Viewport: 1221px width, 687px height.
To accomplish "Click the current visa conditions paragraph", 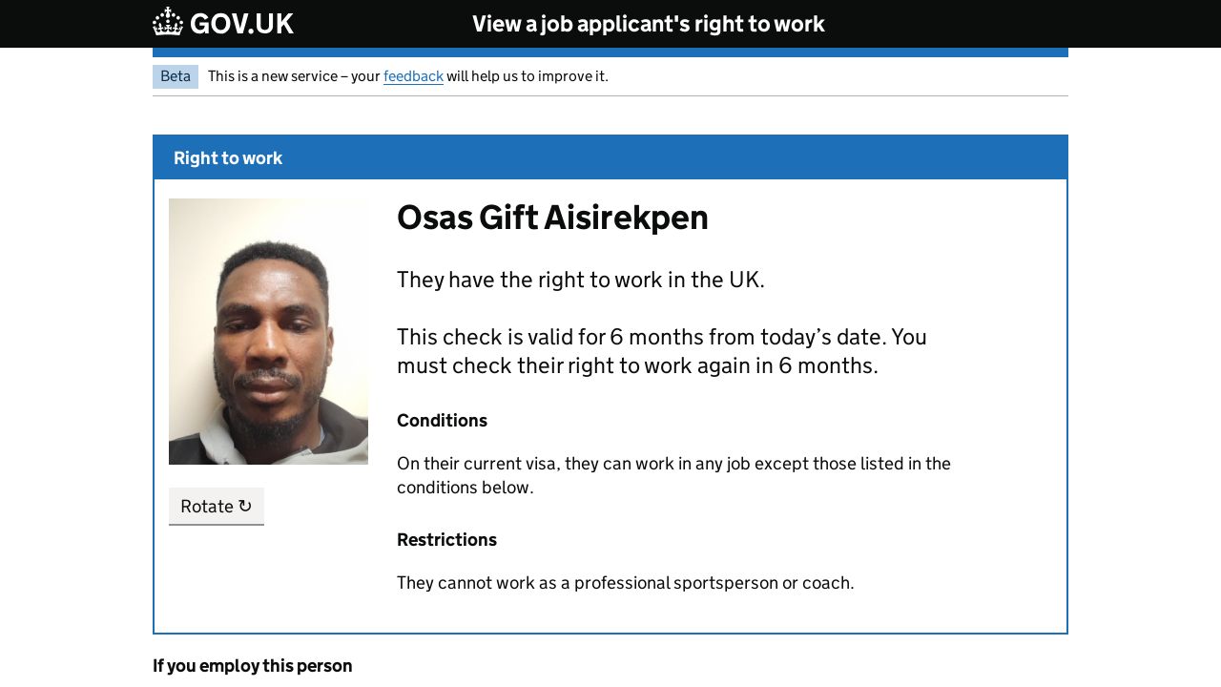I will point(673,475).
